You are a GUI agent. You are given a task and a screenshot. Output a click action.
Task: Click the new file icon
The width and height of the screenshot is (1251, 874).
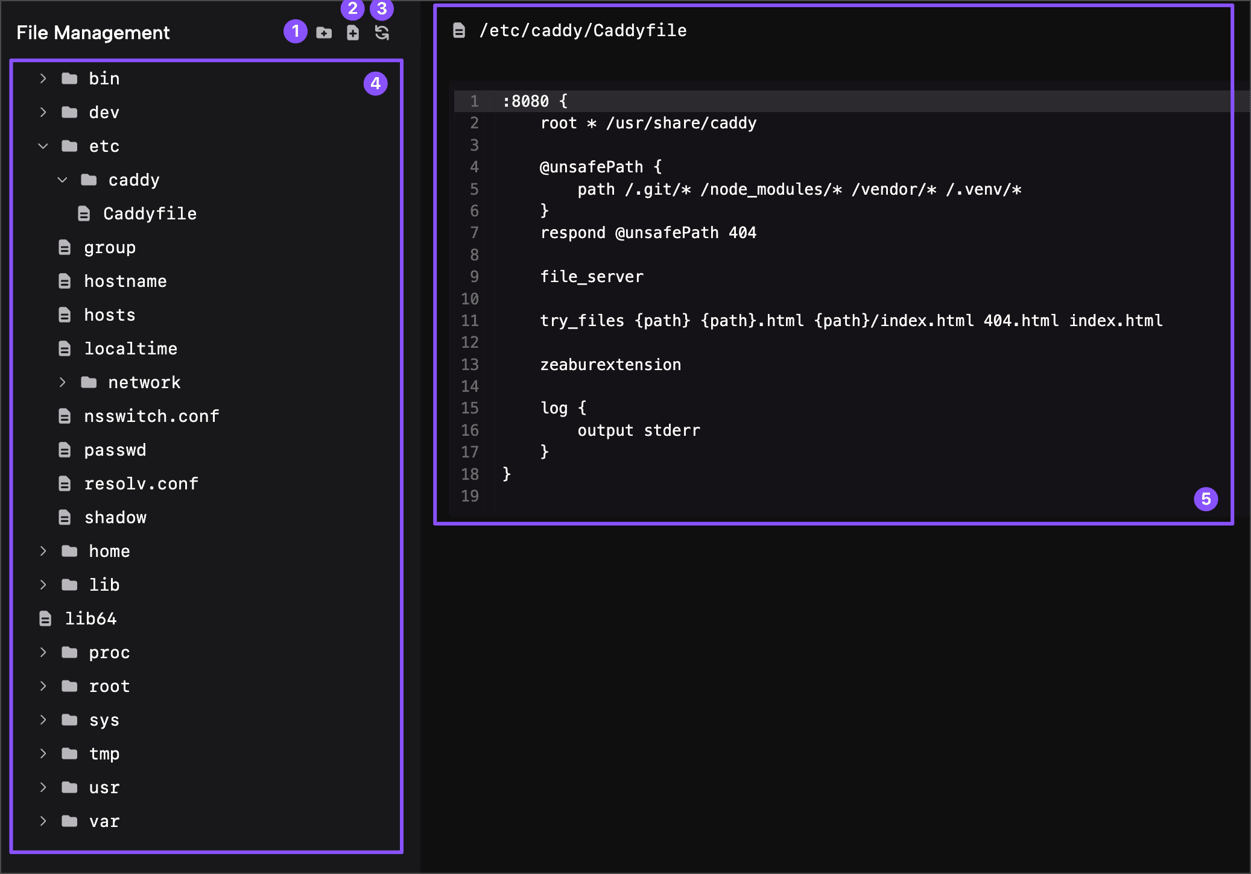pyautogui.click(x=353, y=33)
